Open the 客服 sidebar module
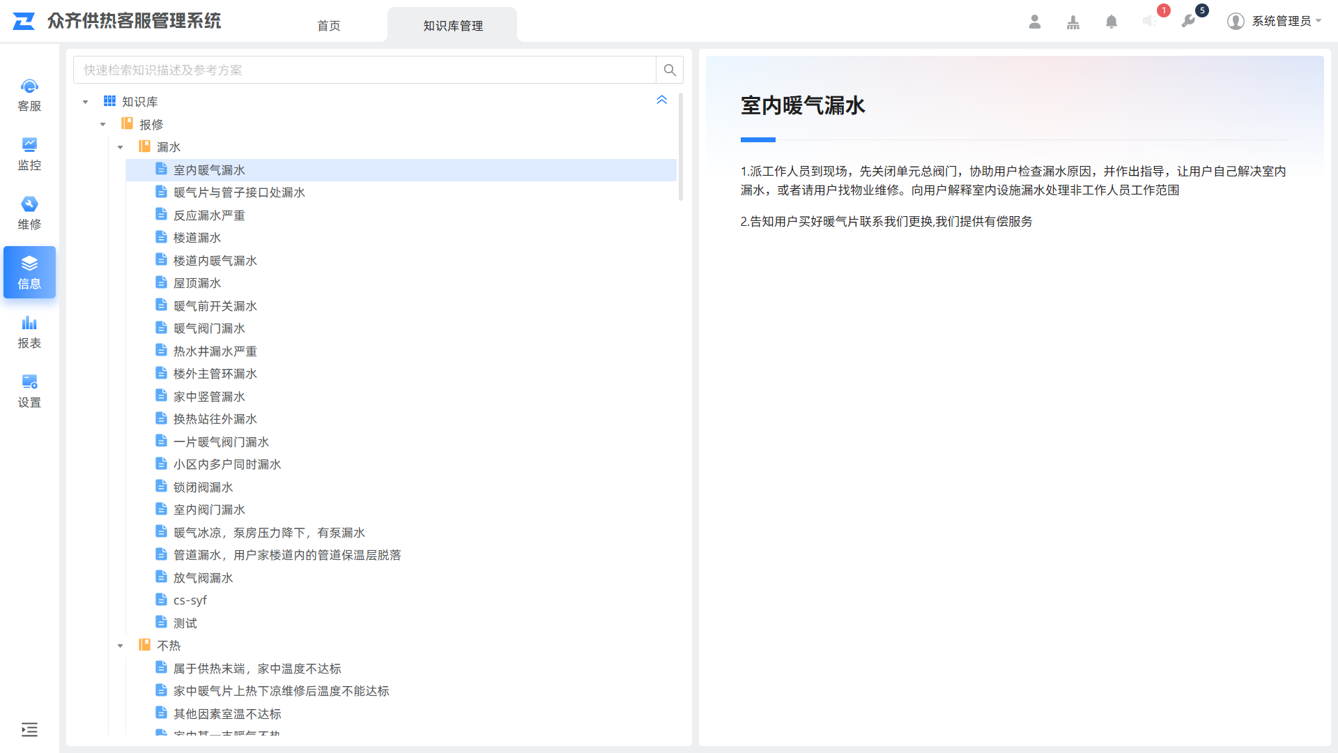 coord(29,95)
